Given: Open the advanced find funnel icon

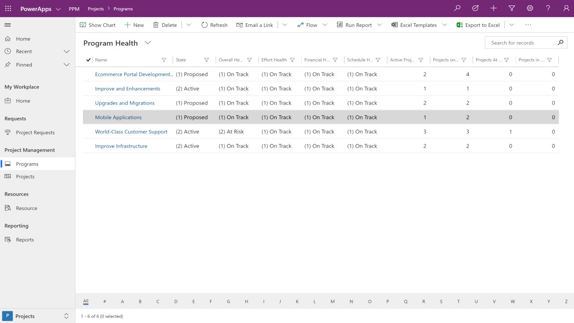Looking at the screenshot, I should (512, 9).
